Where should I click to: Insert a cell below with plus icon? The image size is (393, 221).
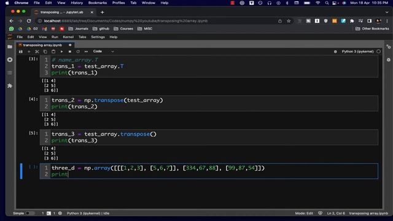29,52
